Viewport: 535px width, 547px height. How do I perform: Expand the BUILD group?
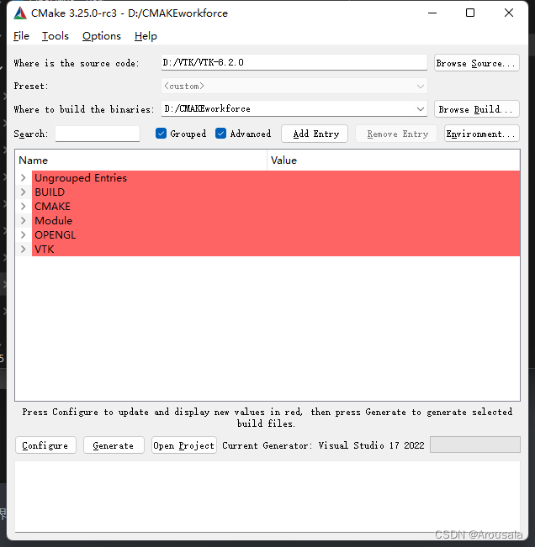(x=24, y=192)
